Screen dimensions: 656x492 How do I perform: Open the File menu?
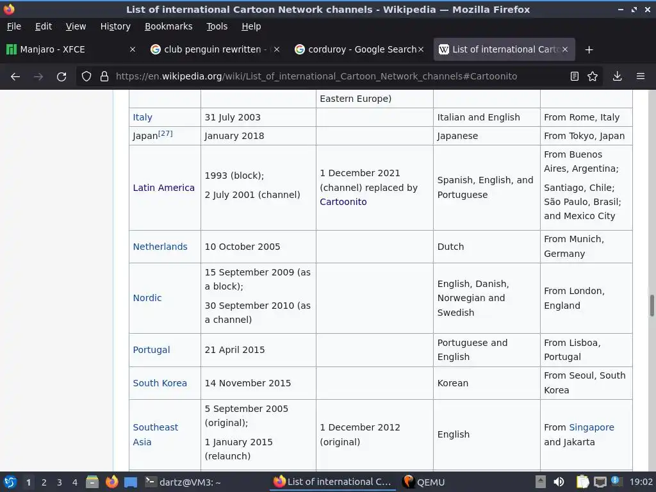(14, 26)
